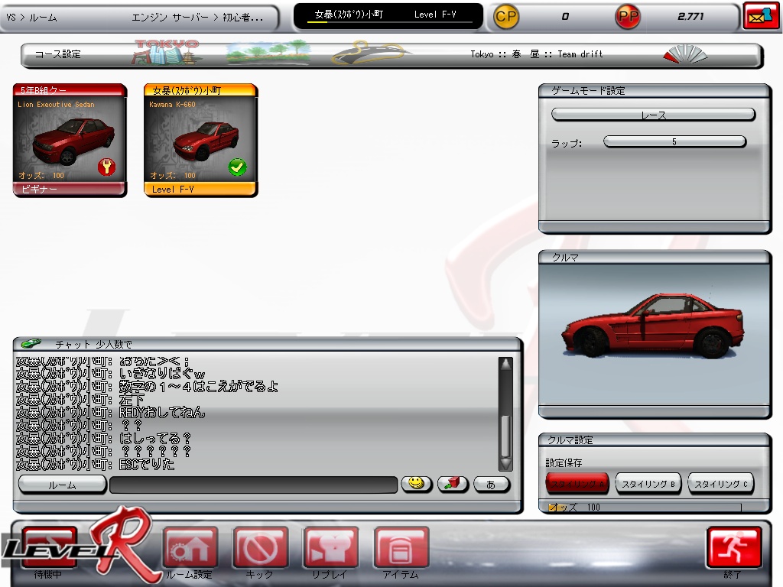This screenshot has height=587, width=783.
Task: Click the Tokyo :: 春 昼 :: Team drift text
Action: [537, 54]
